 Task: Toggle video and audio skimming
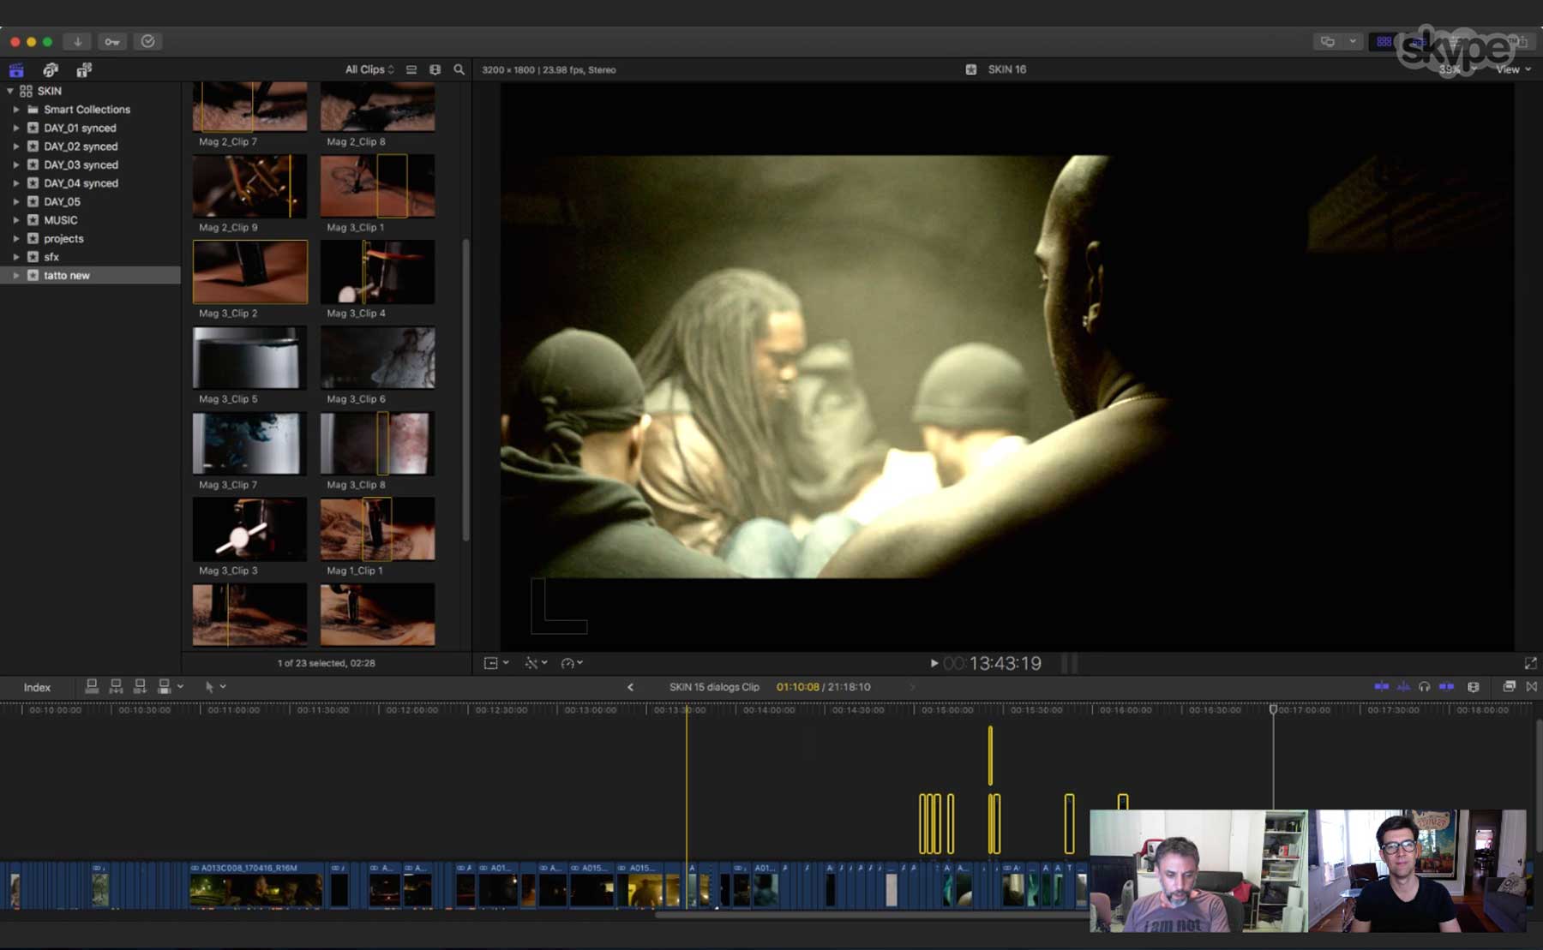tap(1381, 686)
